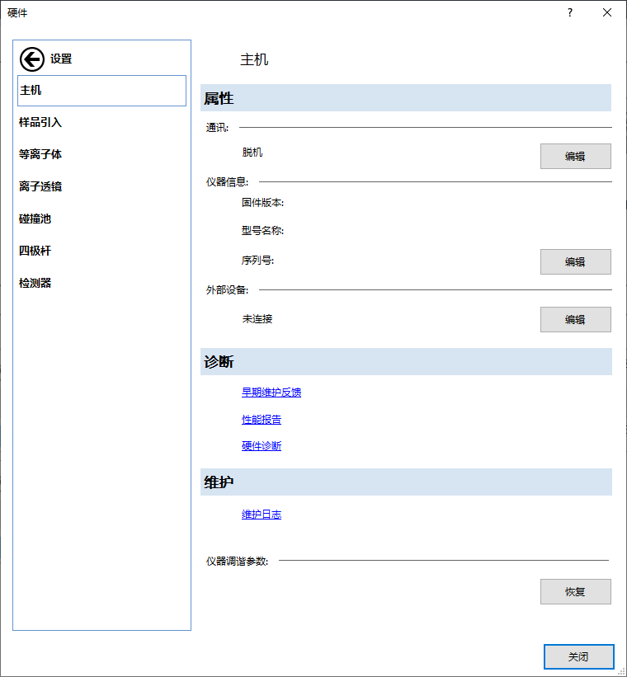
Task: Open the 性能报告 link
Action: (x=262, y=419)
